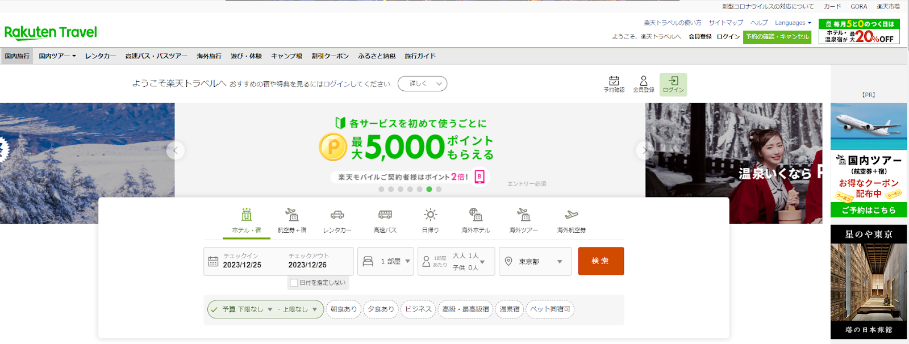Toggle the 温泉宿 filter
This screenshot has width=909, height=344.
point(510,309)
